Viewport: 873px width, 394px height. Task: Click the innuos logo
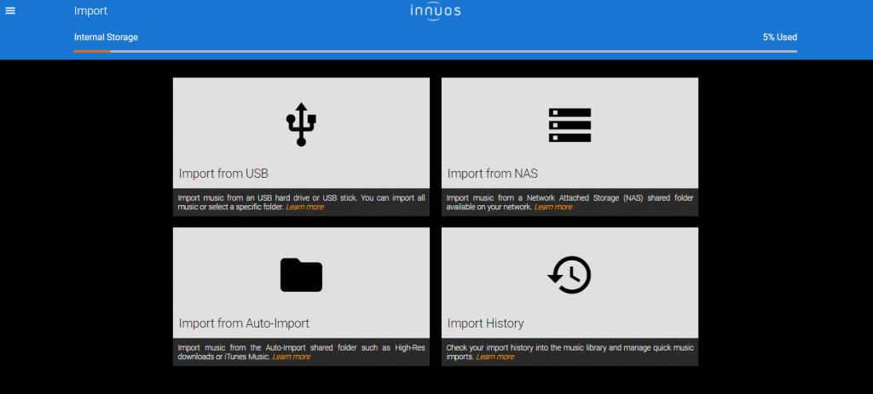(x=436, y=12)
